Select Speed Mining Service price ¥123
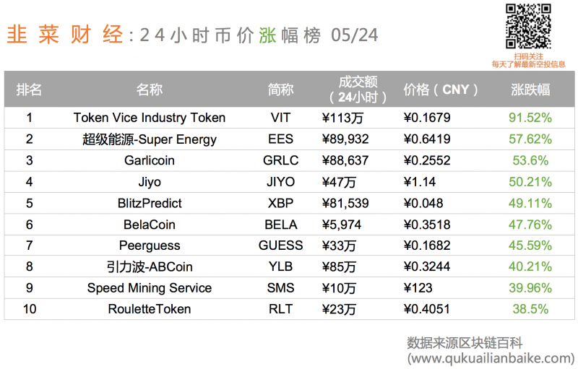The height and width of the screenshot is (369, 578). pyautogui.click(x=418, y=288)
